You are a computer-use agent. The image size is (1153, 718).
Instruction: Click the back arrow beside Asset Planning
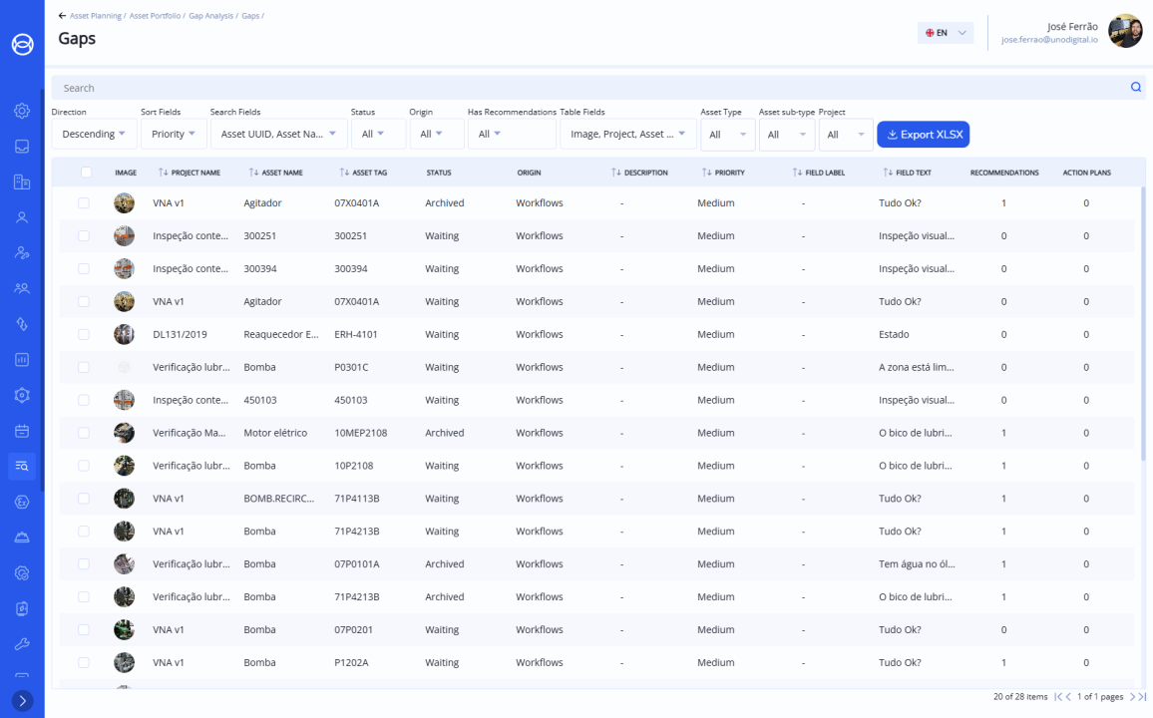[x=63, y=16]
